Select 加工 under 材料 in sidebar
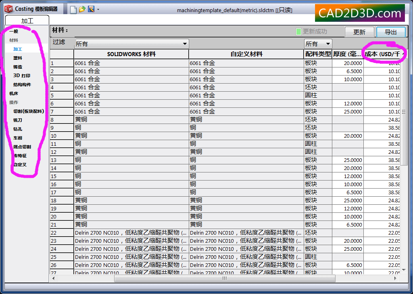The width and height of the screenshot is (413, 294). [x=18, y=49]
